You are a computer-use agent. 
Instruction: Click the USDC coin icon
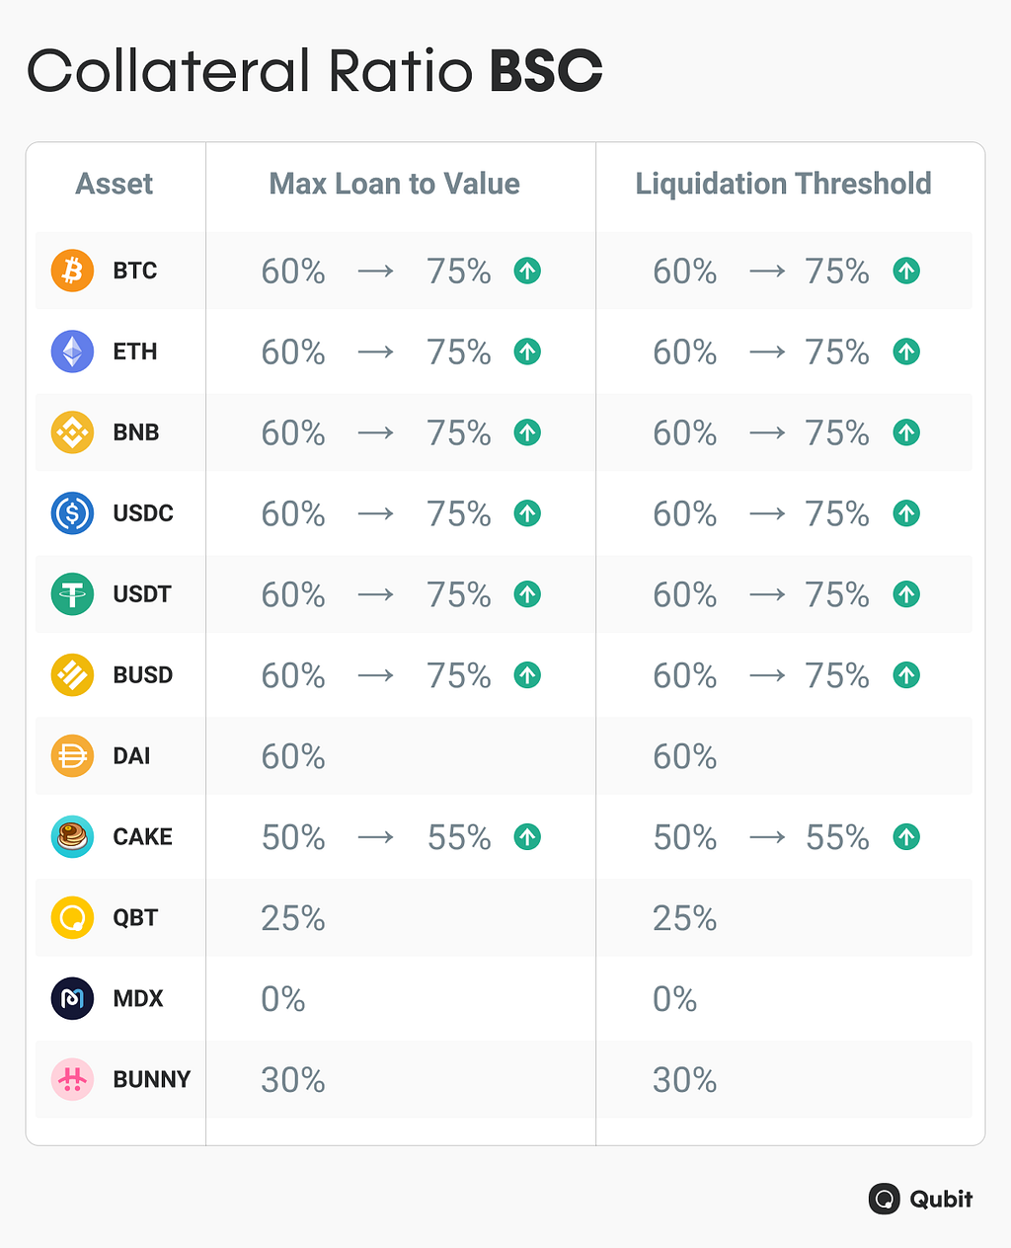click(72, 513)
